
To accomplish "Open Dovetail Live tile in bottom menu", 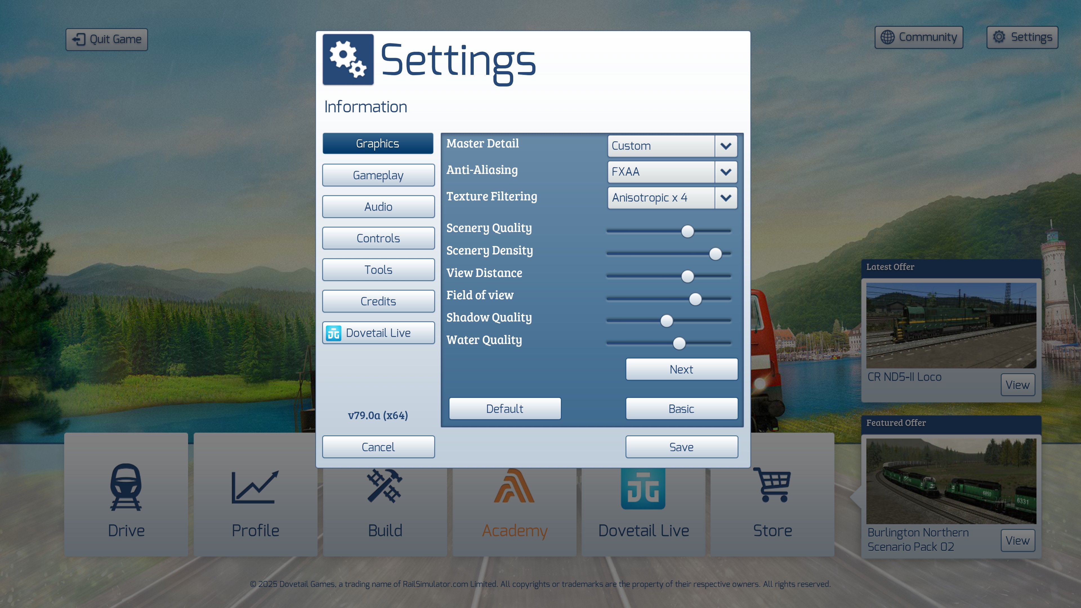I will (x=643, y=512).
